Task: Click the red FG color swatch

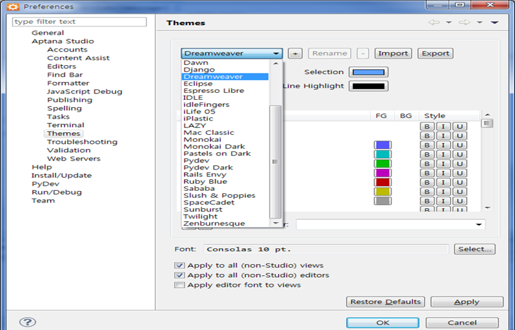Action: coord(383,182)
